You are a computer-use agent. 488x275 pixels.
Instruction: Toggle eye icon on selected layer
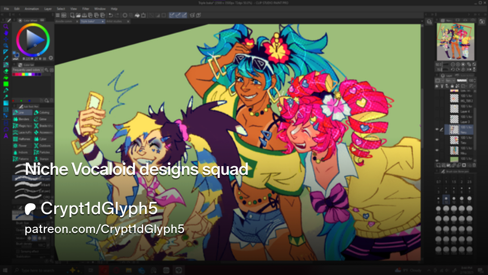tap(437, 129)
